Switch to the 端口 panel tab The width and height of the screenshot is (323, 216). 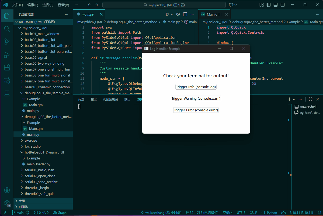tap(127, 99)
